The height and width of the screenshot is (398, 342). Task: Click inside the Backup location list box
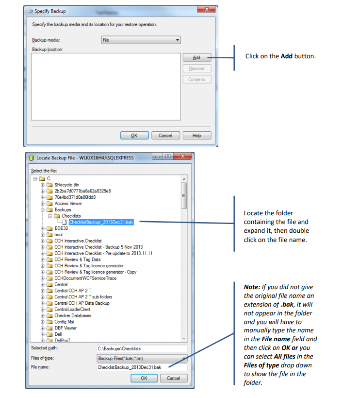[x=106, y=87]
